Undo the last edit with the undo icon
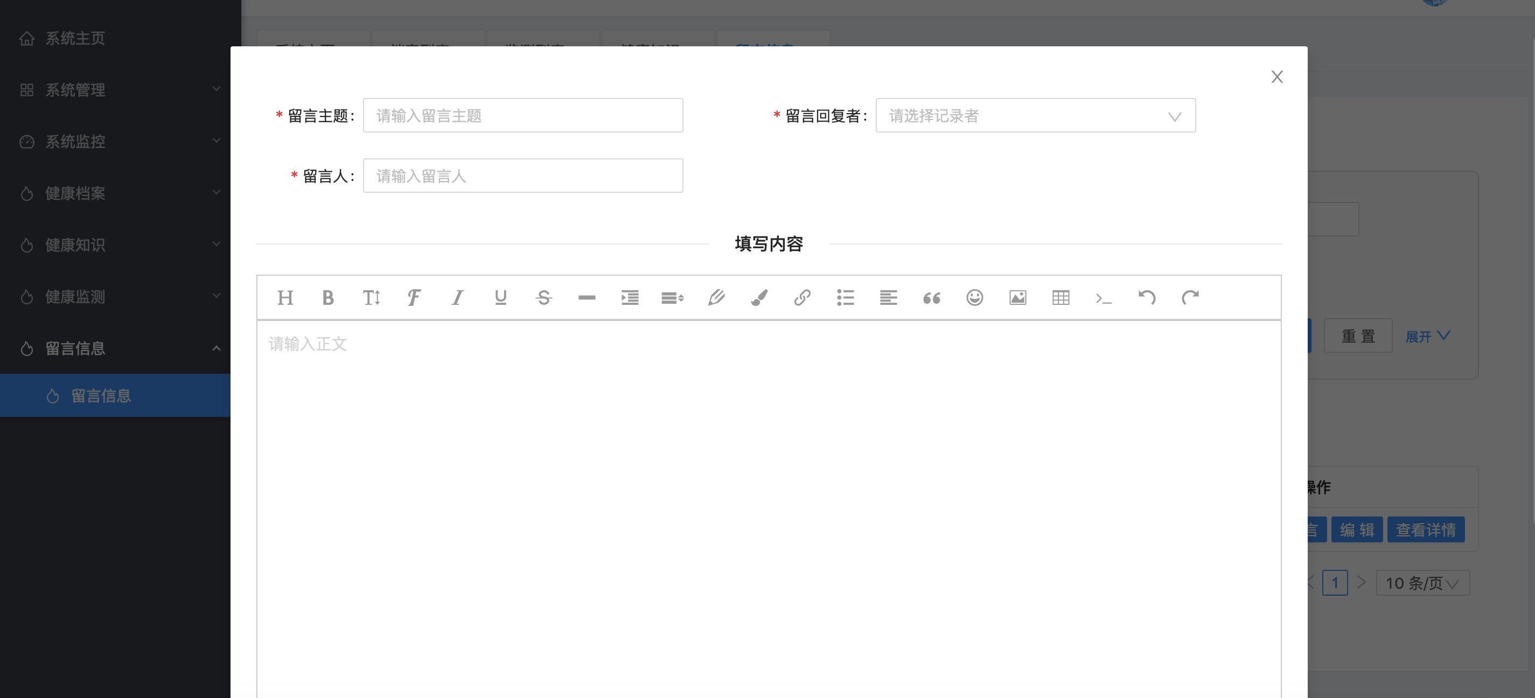The image size is (1535, 698). click(1148, 297)
